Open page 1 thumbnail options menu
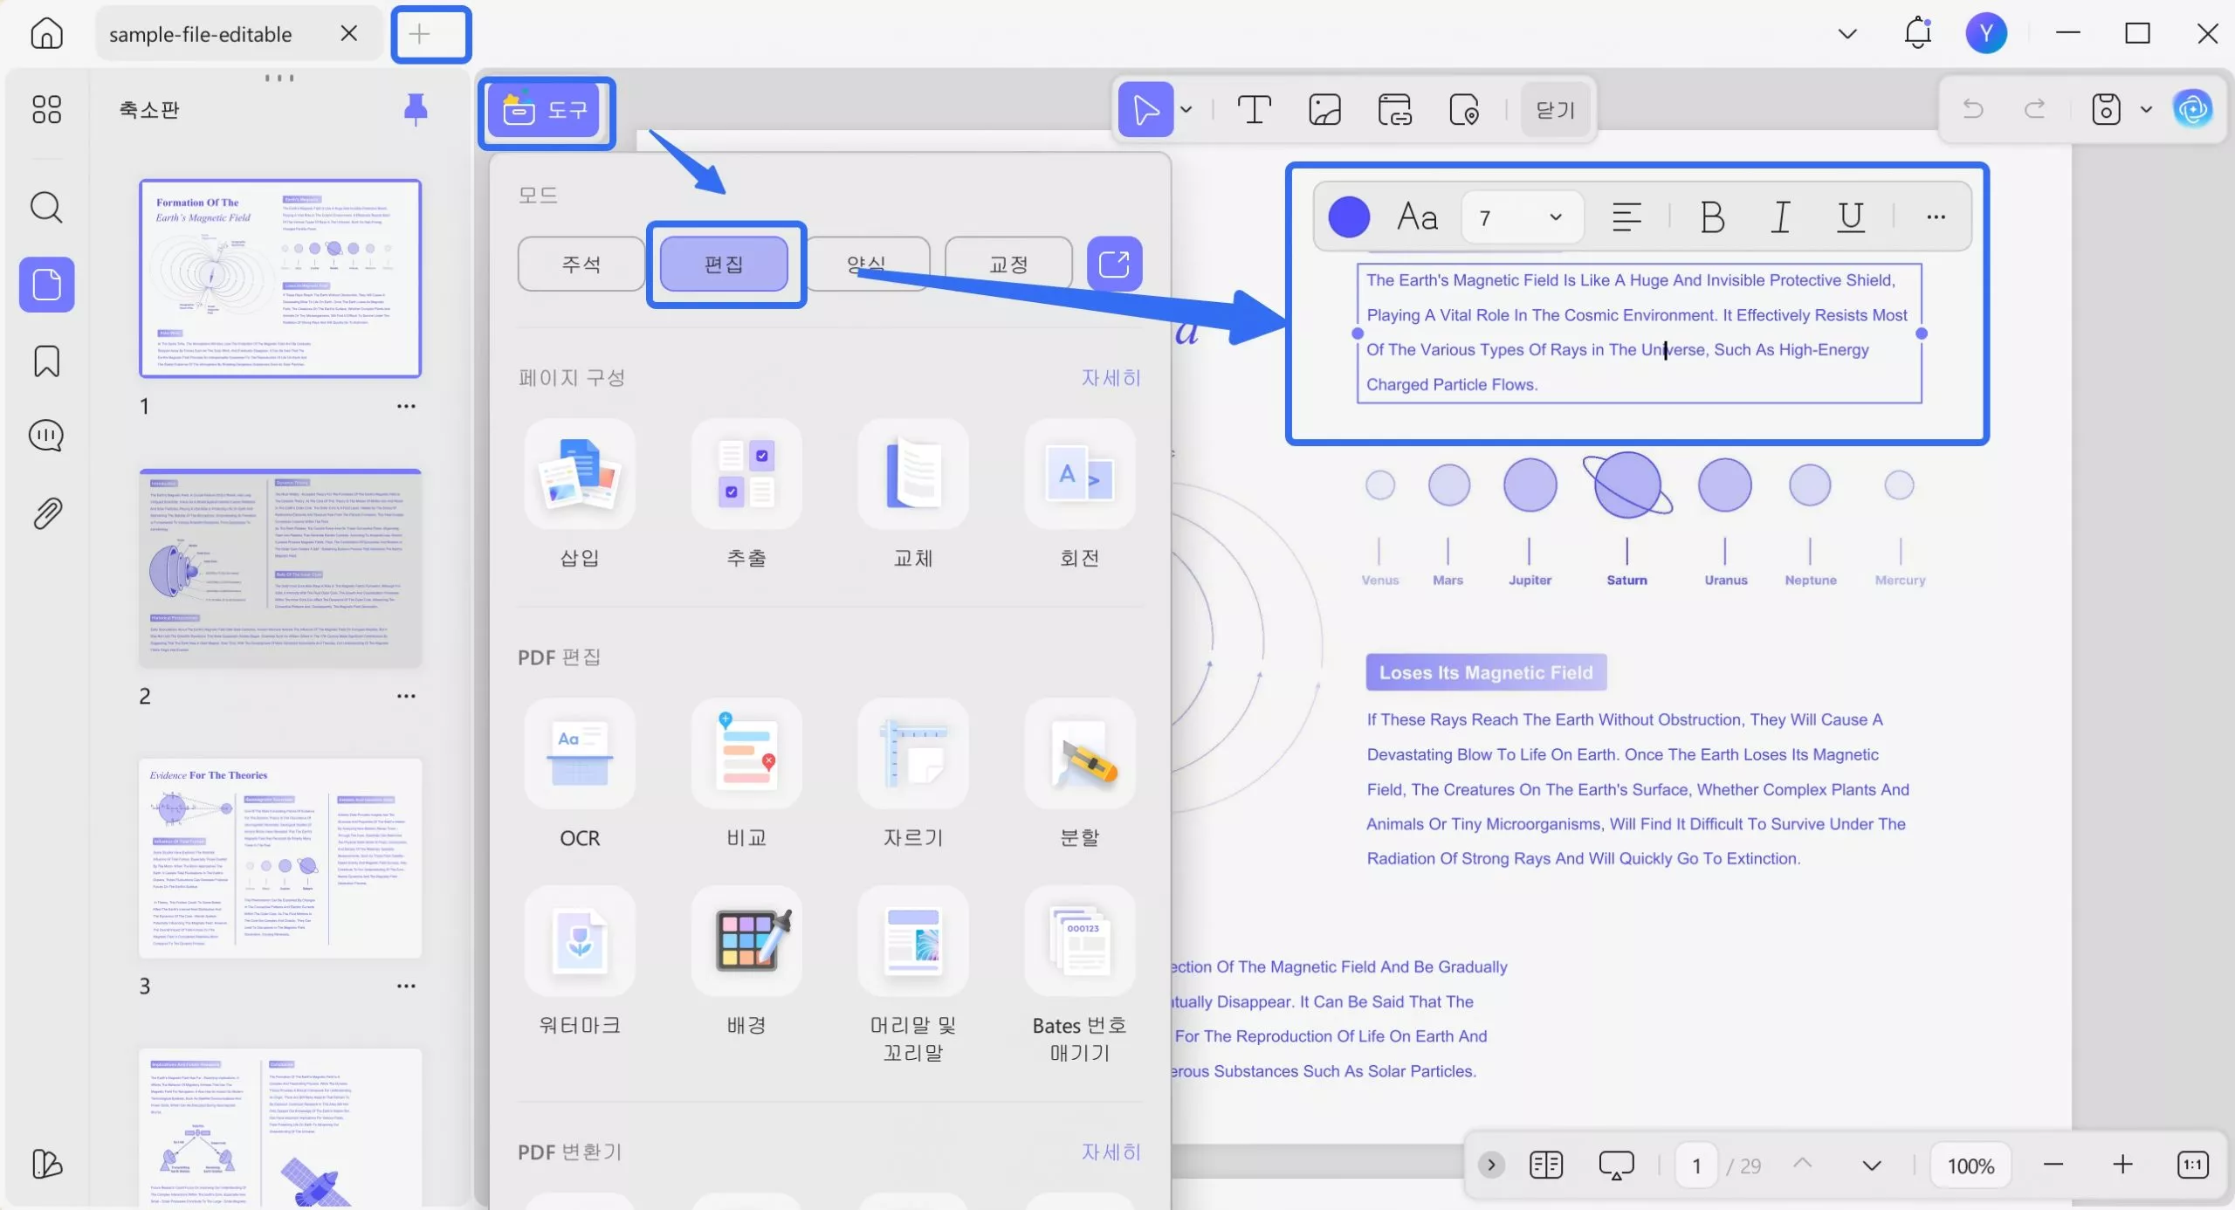Viewport: 2235px width, 1210px height. point(406,406)
